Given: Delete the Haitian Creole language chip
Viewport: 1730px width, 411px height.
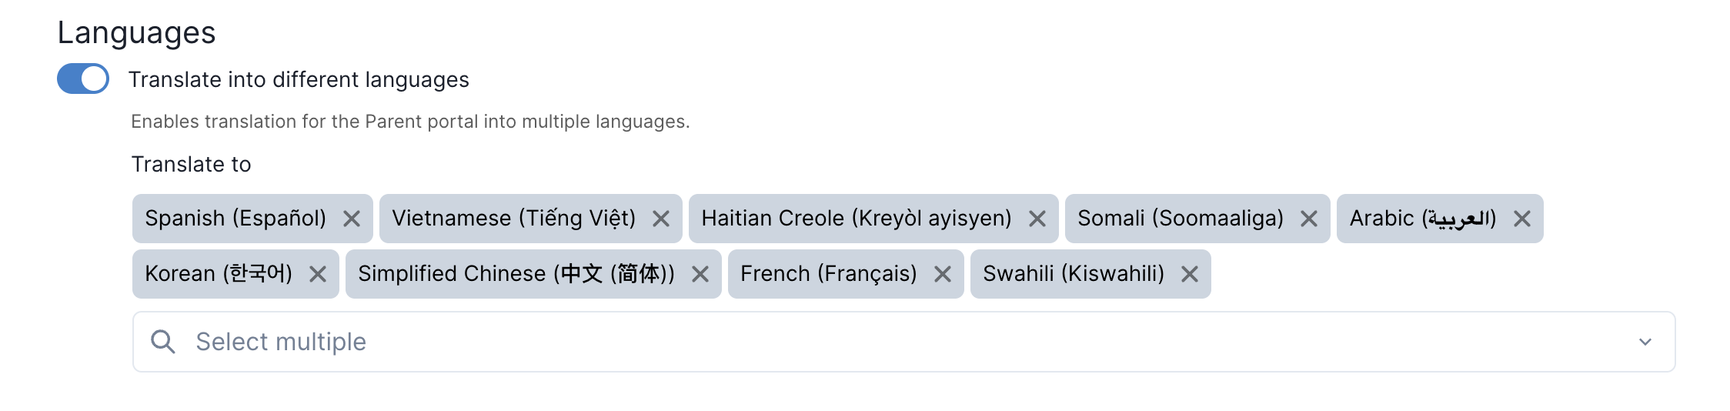Looking at the screenshot, I should tap(1037, 219).
